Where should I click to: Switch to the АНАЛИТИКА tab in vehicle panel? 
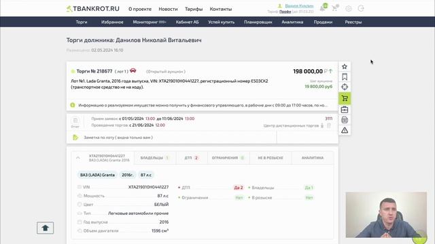tap(313, 158)
